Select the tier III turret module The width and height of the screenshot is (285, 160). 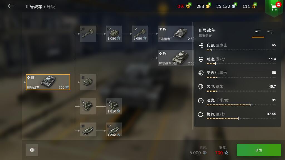coord(88,82)
